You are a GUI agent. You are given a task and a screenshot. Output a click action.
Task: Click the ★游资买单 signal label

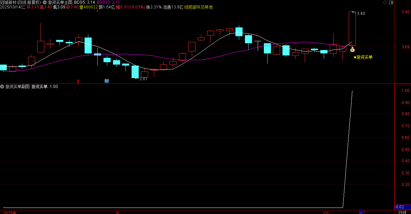(x=363, y=57)
